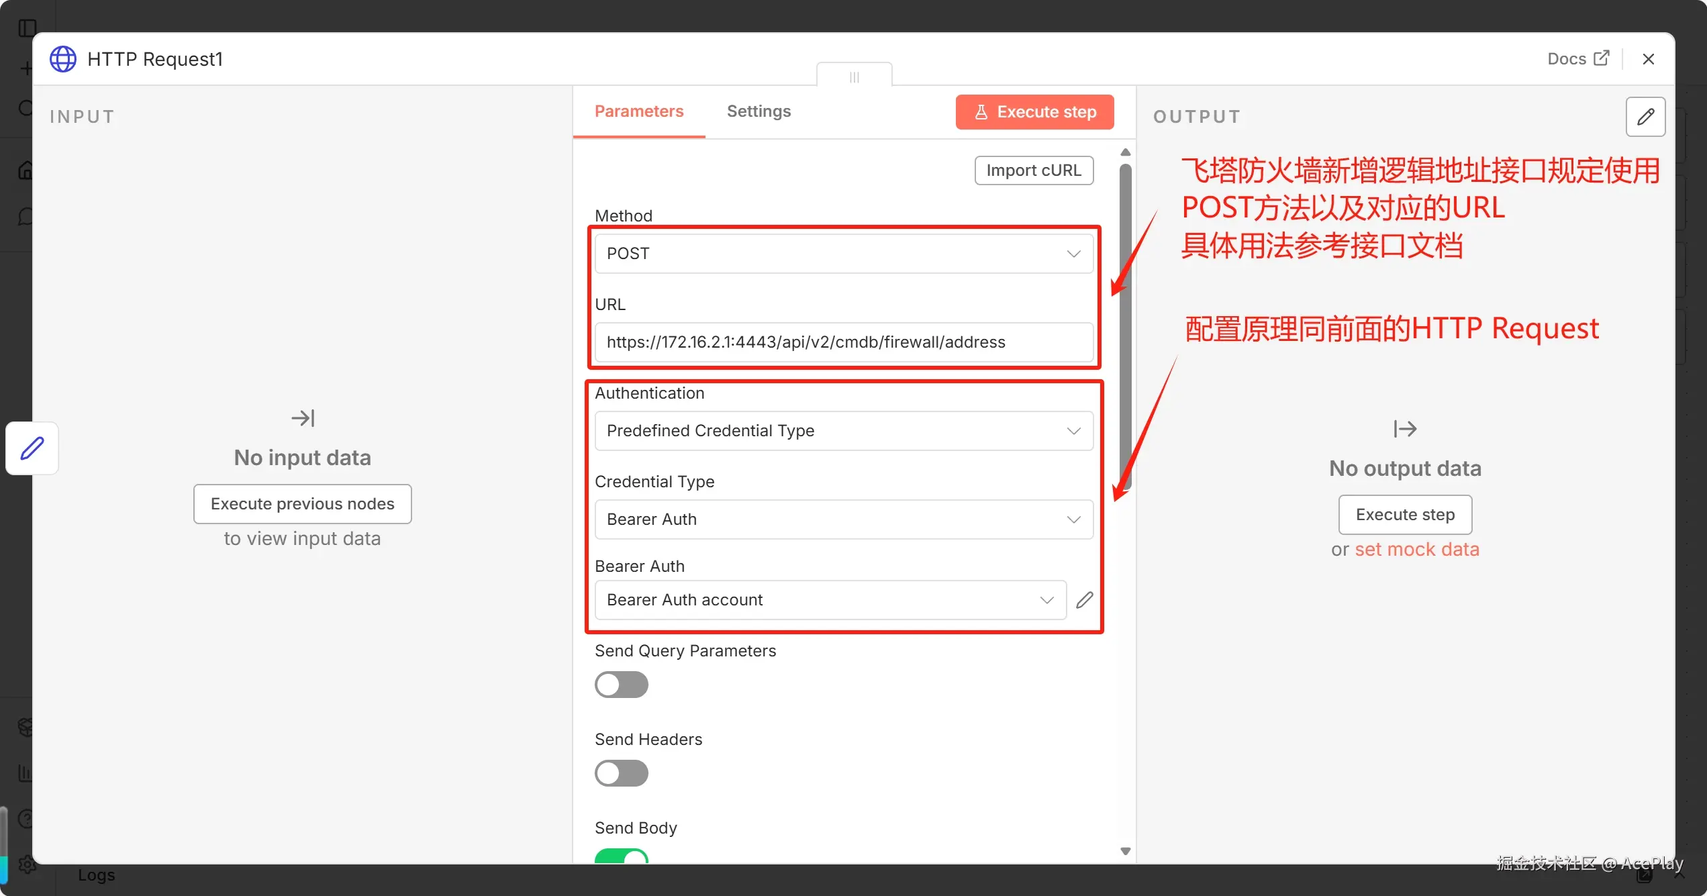1707x896 pixels.
Task: Select the Parameters tab
Action: (x=638, y=111)
